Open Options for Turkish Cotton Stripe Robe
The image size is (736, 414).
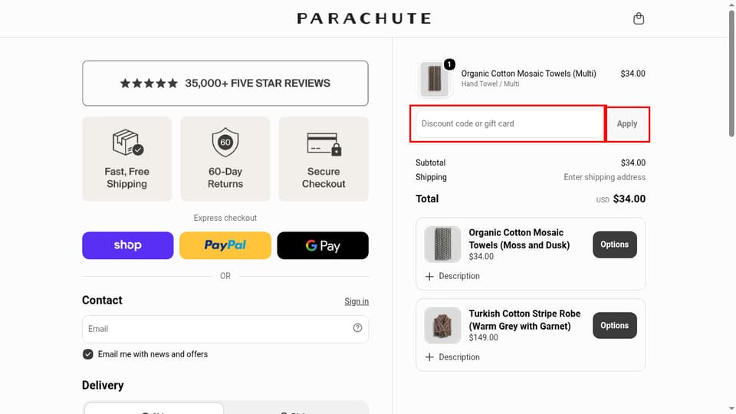614,325
